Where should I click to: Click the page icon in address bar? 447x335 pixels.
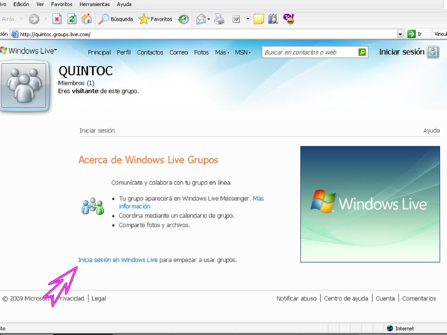[x=14, y=34]
